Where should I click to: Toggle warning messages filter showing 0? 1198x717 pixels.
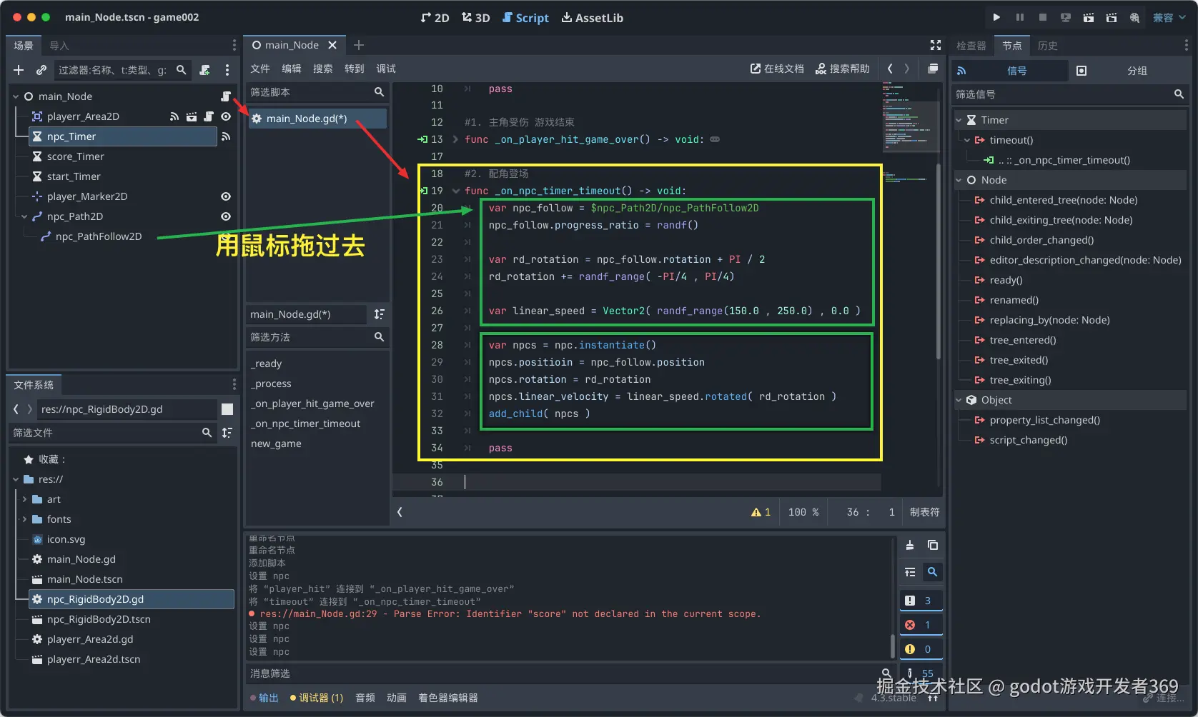click(x=921, y=649)
